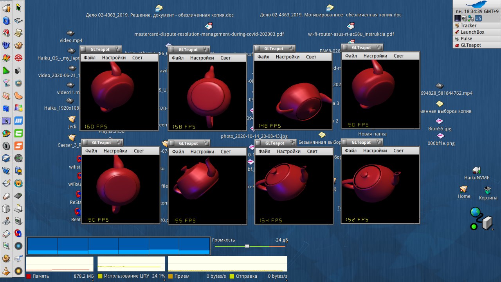The image size is (501, 282).
Task: Launch the butterfly dock icon
Action: point(6,58)
